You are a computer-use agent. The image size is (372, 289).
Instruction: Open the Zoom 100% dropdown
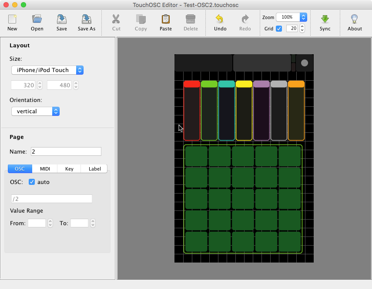coord(292,17)
